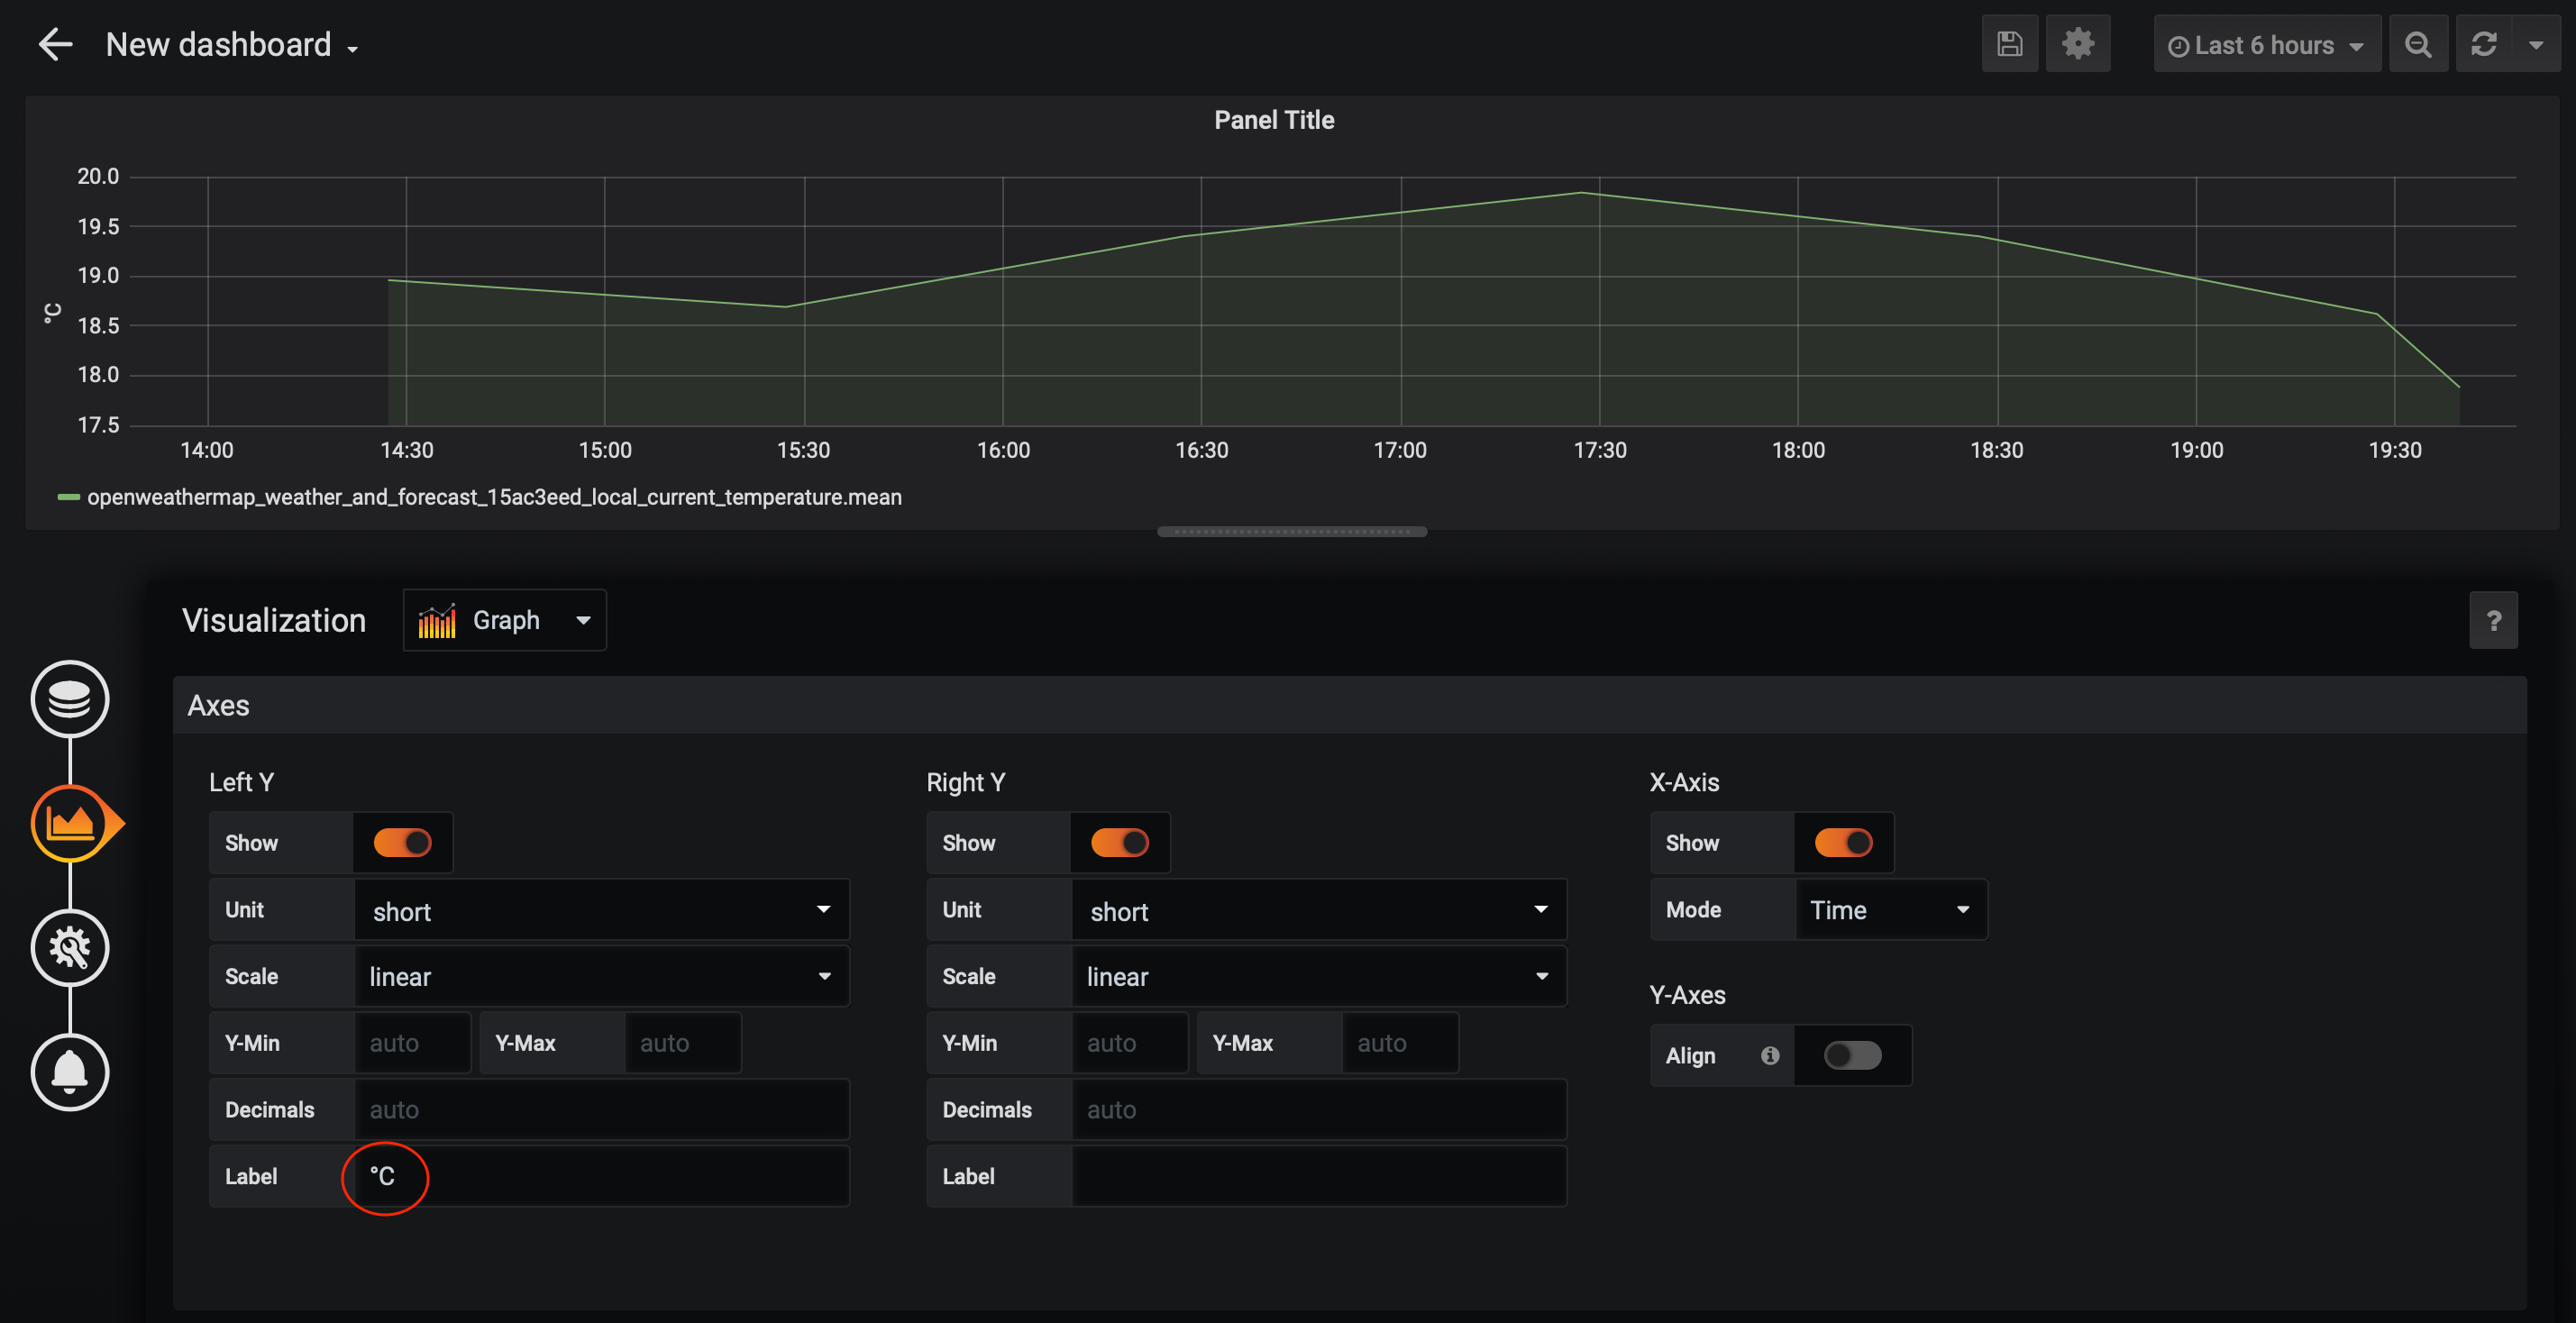Open the Graph visualization type picker
This screenshot has width=2576, height=1323.
[x=504, y=621]
